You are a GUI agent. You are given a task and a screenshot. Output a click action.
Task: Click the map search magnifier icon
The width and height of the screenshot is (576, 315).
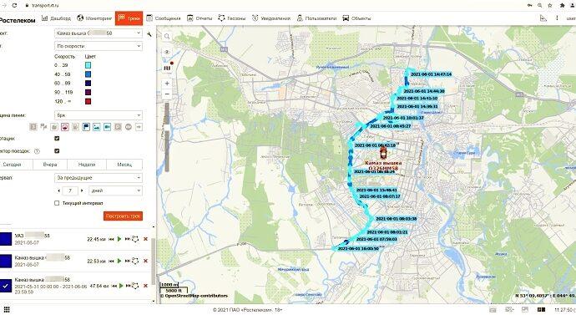tap(167, 36)
